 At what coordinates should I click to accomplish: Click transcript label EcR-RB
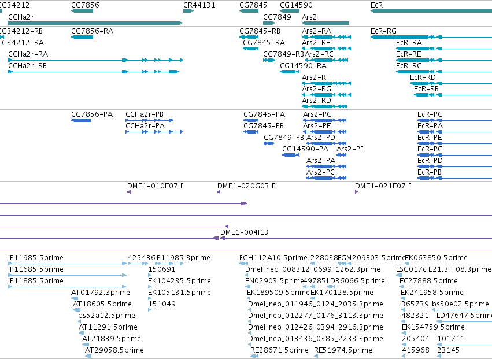pyautogui.click(x=426, y=89)
